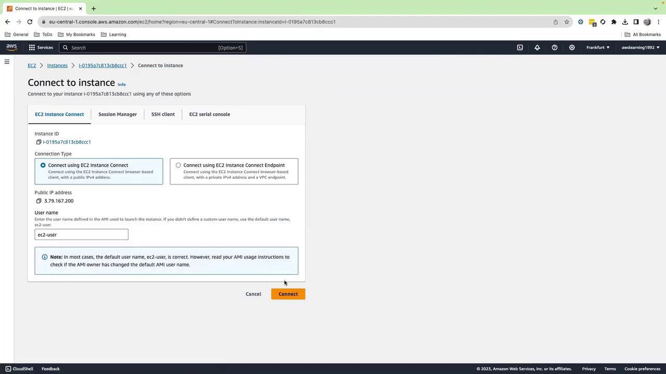Switch to the Session Manager tab

[118, 114]
